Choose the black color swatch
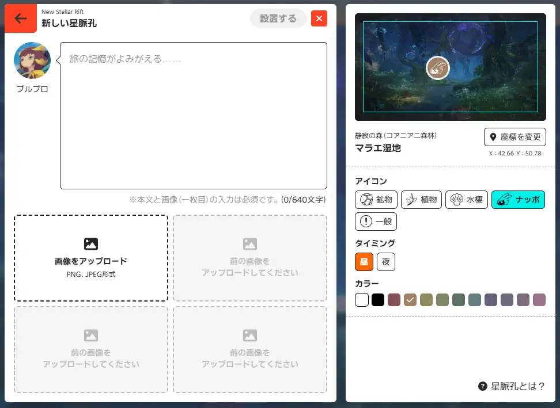 [x=378, y=300]
